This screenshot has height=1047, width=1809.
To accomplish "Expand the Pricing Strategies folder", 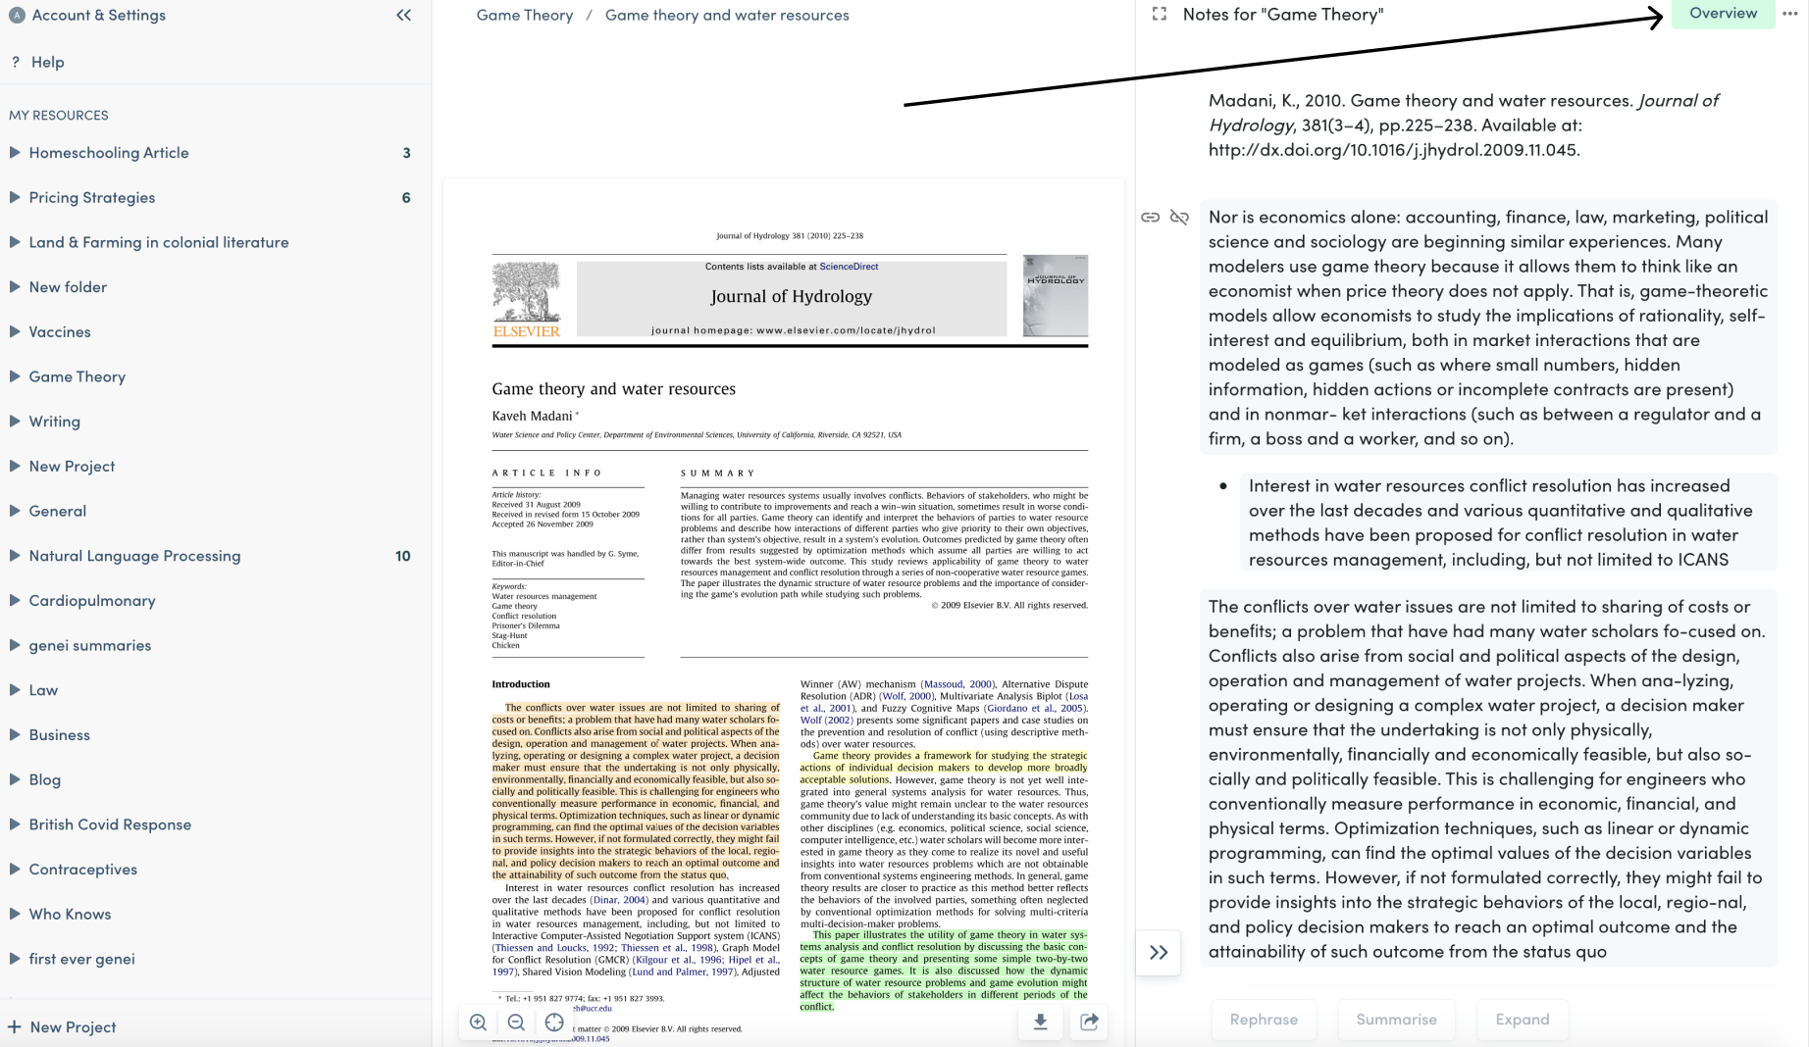I will point(15,197).
